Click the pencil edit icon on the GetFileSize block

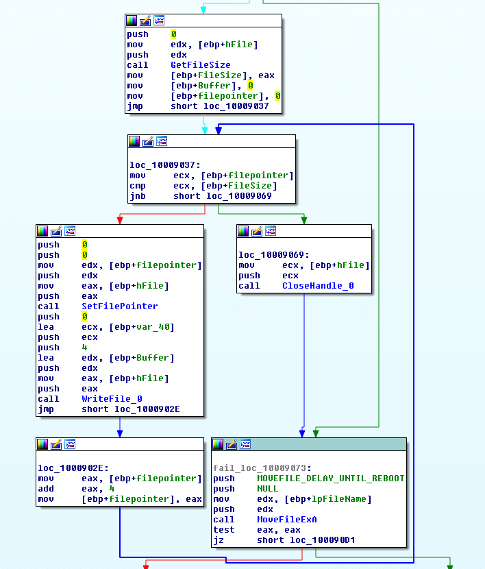145,21
